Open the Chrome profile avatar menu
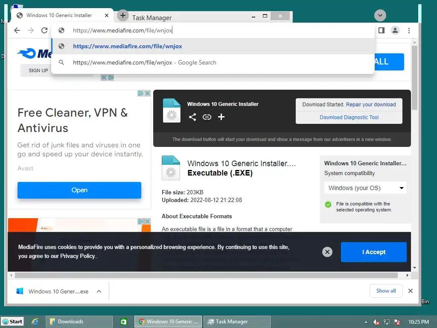437x328 pixels. [395, 30]
